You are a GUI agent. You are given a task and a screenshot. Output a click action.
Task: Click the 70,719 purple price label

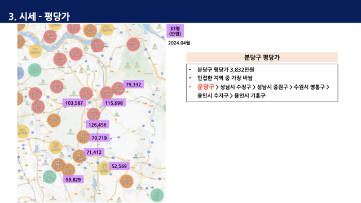[99, 138]
